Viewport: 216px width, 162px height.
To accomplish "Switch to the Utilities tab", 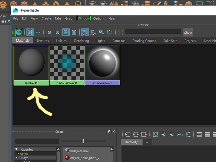I will pos(61,40).
